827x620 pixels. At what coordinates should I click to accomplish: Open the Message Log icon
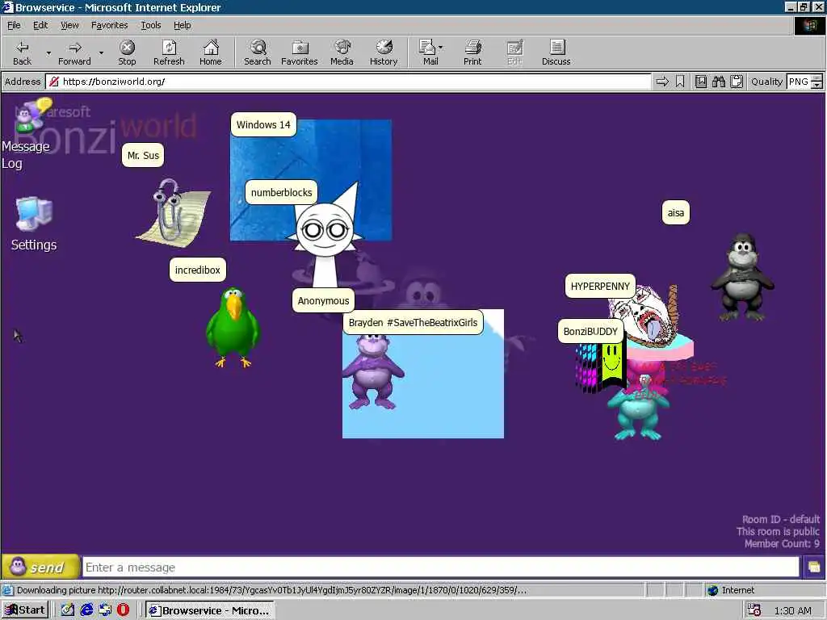[x=27, y=135]
